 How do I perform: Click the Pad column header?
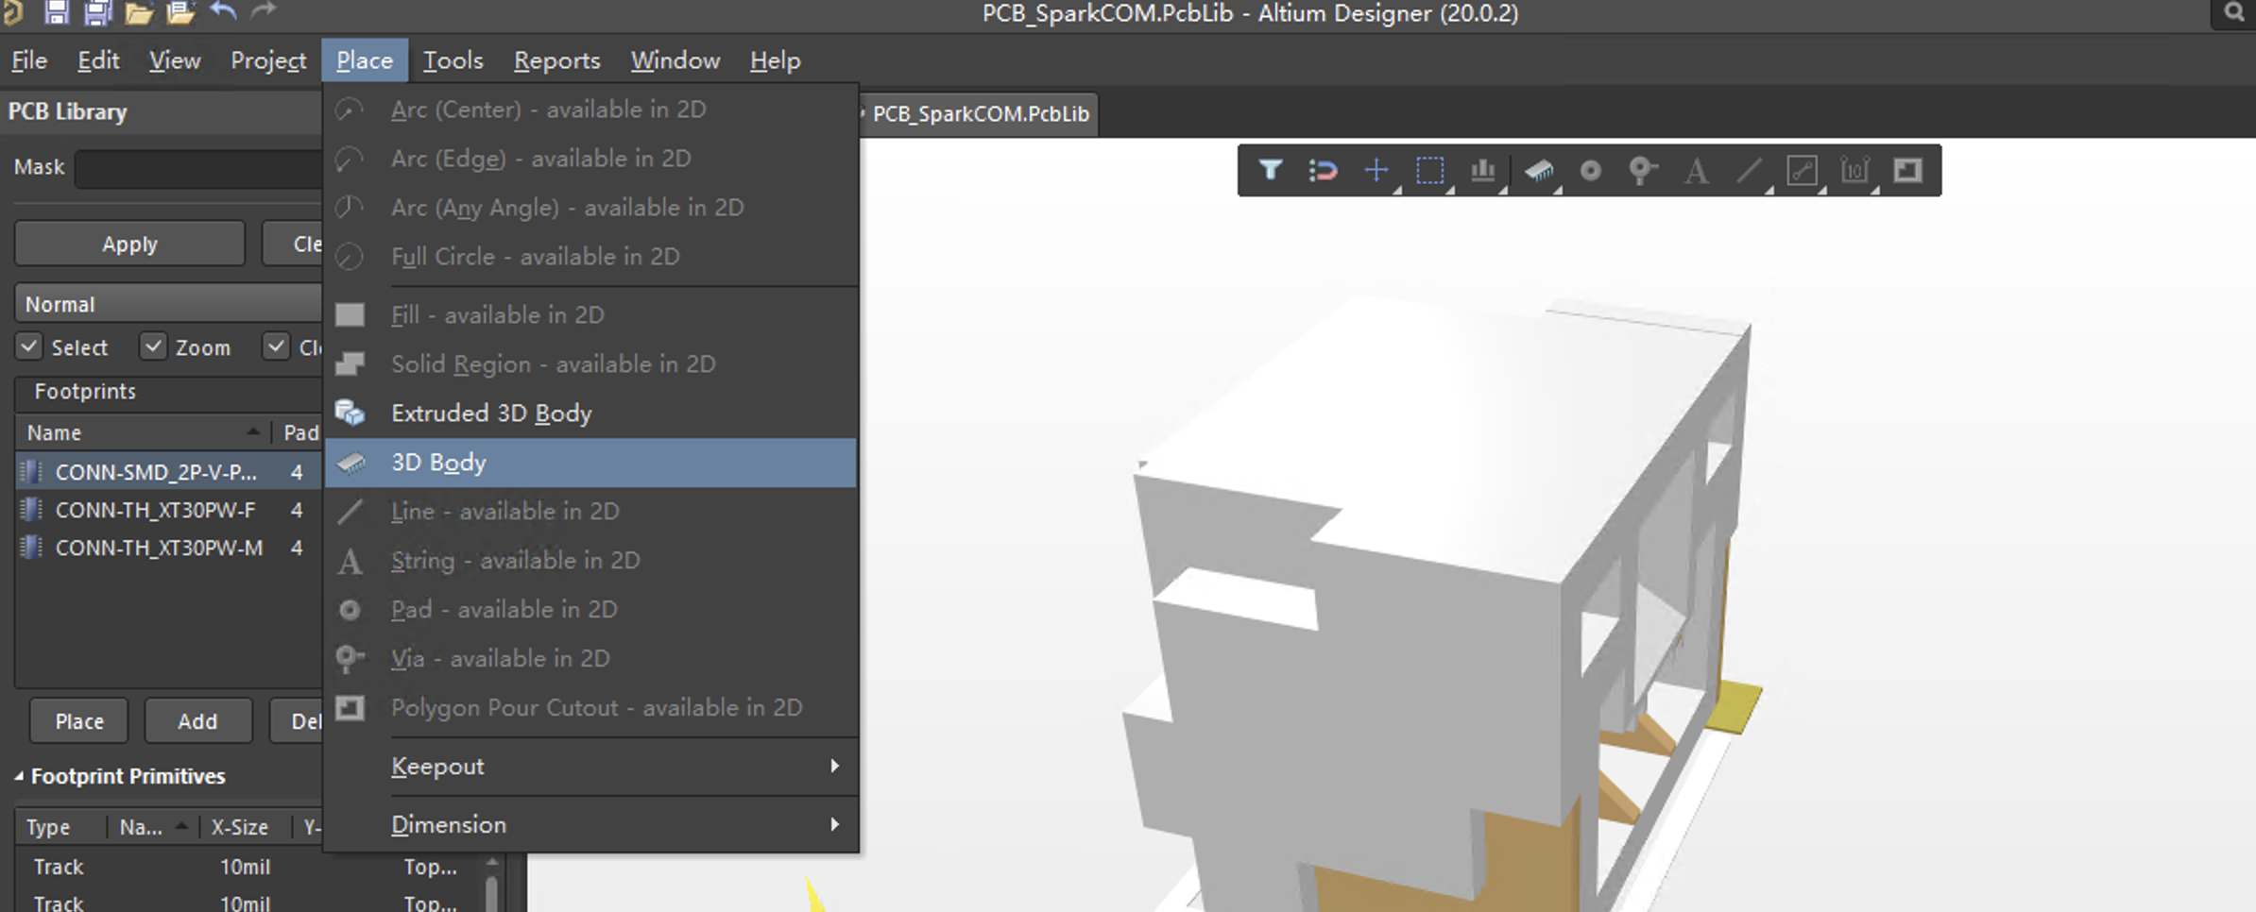[x=300, y=432]
